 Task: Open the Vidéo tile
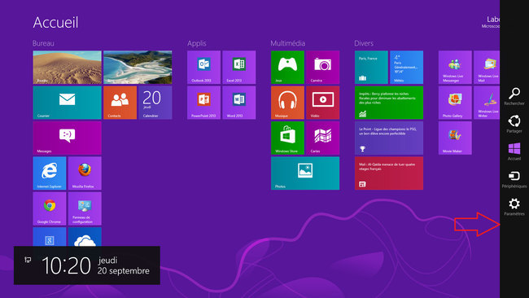pos(322,103)
